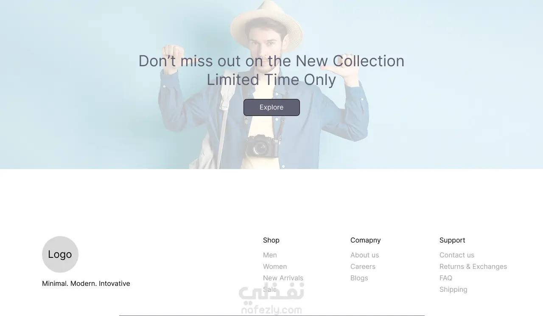Click the Support footer heading
Viewport: 543px width, 316px height.
pyautogui.click(x=452, y=240)
